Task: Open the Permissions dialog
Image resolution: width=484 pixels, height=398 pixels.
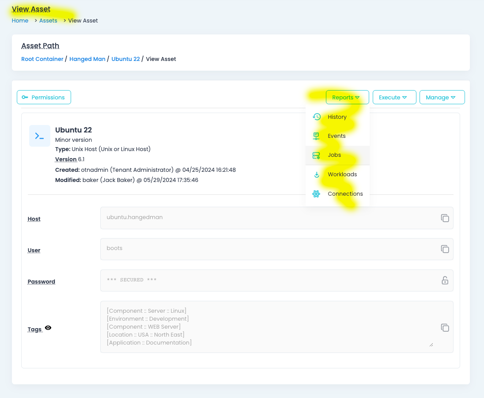Action: tap(44, 97)
